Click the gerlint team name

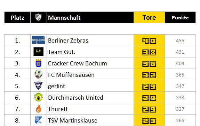[56, 87]
